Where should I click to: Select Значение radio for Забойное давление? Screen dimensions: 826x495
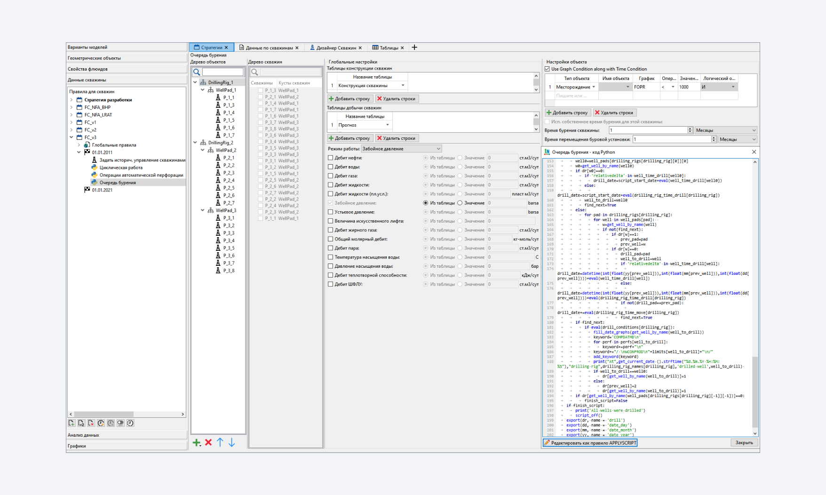coord(460,203)
